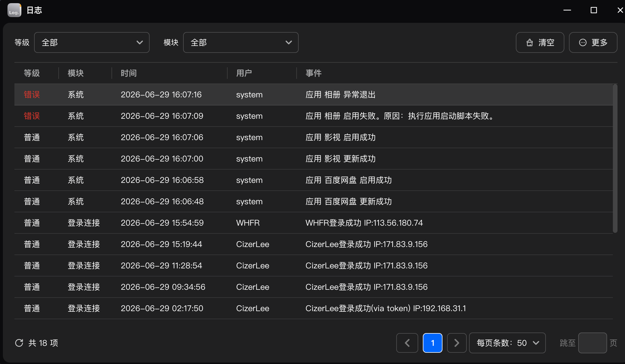625x364 pixels.
Task: Select the 相册 启用失败 error event
Action: (x=314, y=116)
